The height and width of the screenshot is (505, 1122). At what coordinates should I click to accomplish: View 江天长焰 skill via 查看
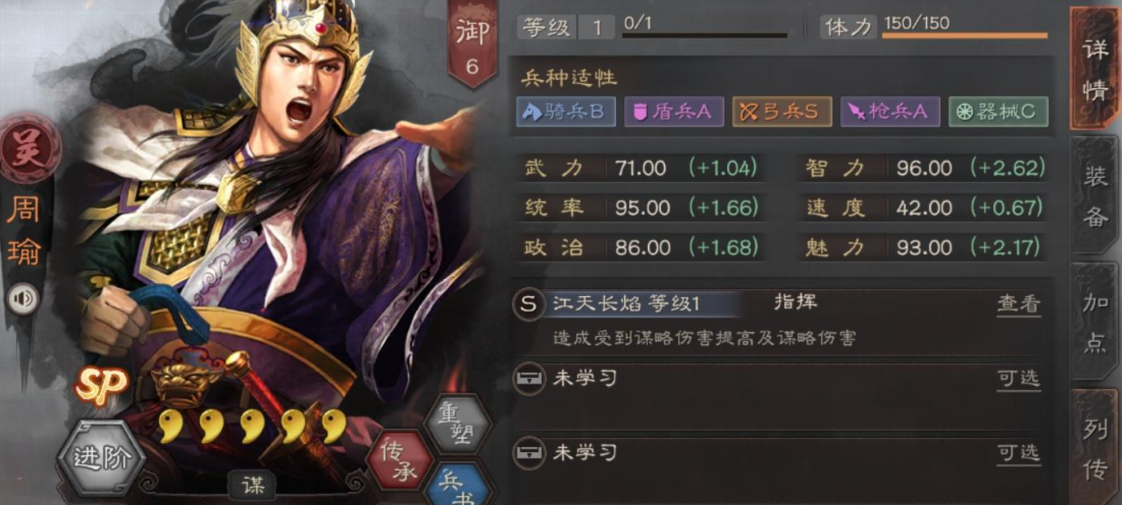(x=1018, y=304)
